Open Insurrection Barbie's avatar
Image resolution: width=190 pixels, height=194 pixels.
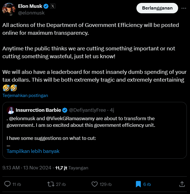[11, 110]
